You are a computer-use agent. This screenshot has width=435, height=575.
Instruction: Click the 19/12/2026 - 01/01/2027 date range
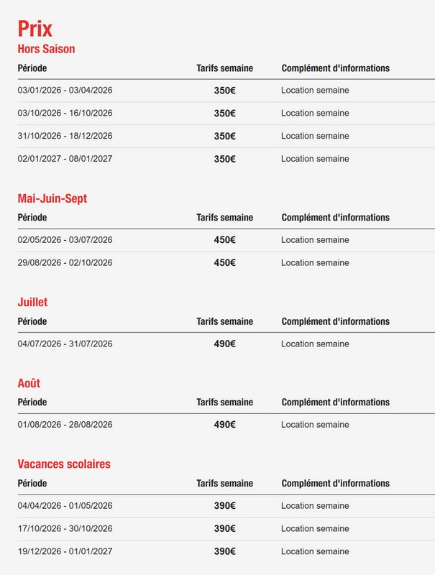[x=65, y=551]
